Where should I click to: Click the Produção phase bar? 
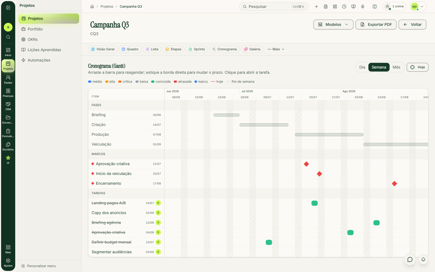329,135
